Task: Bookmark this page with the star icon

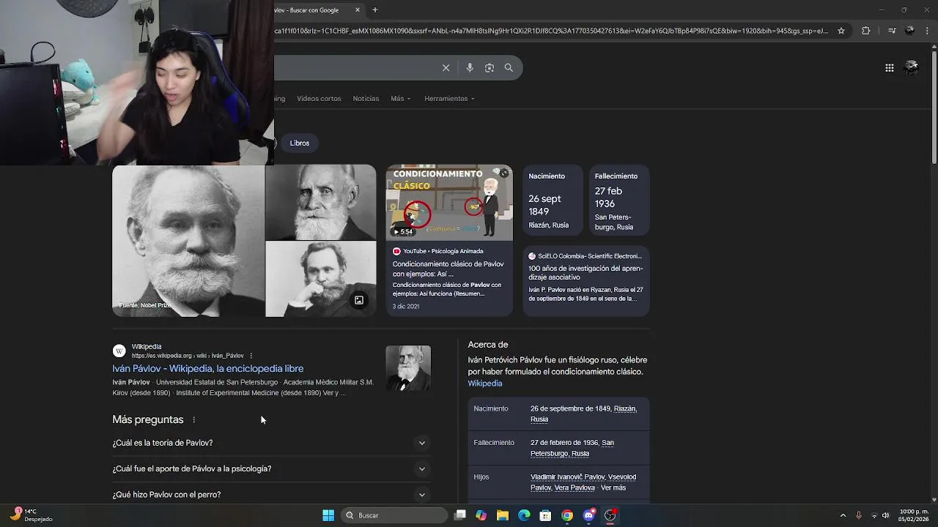Action: point(841,31)
